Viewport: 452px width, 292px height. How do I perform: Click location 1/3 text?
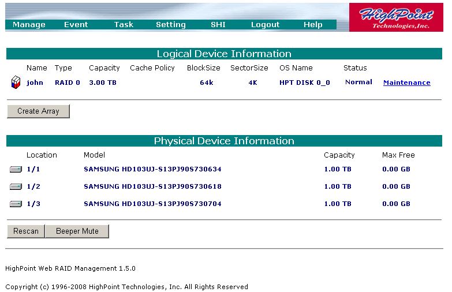[x=33, y=204]
